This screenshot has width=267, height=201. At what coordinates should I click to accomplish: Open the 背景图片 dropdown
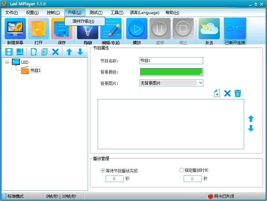click(x=171, y=83)
